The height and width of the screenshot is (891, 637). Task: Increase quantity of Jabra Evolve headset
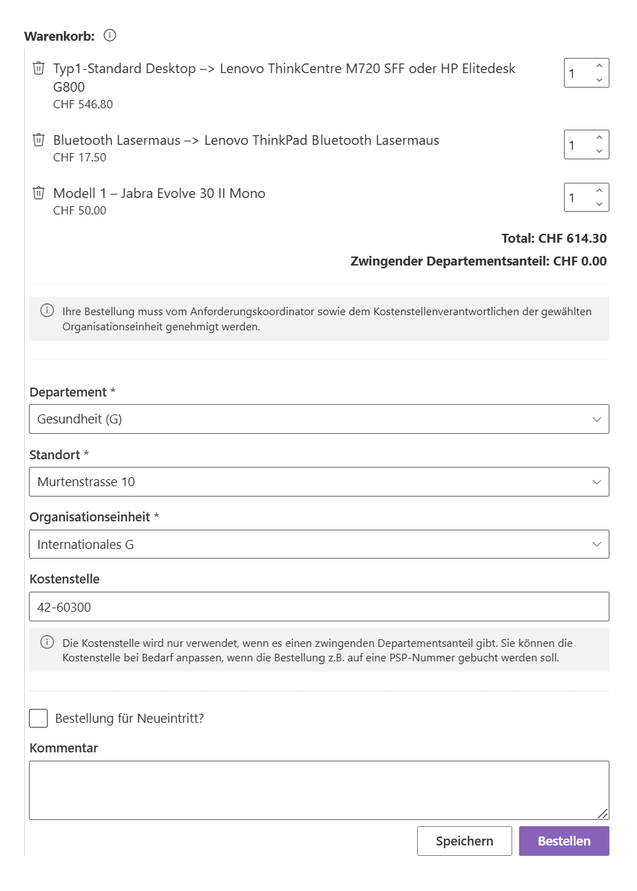[598, 191]
